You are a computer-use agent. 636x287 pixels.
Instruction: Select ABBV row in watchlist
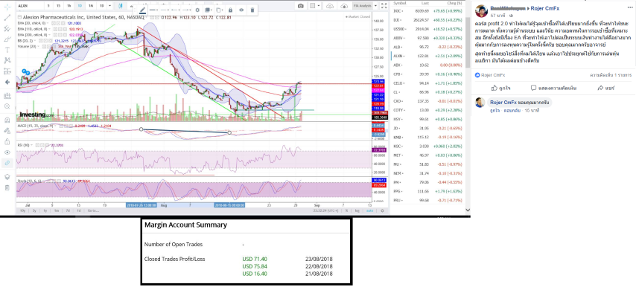tap(428, 38)
